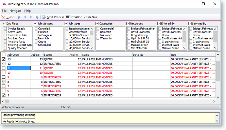The image size is (226, 130).
Task: Click the Job Code column header
Action: point(19,55)
